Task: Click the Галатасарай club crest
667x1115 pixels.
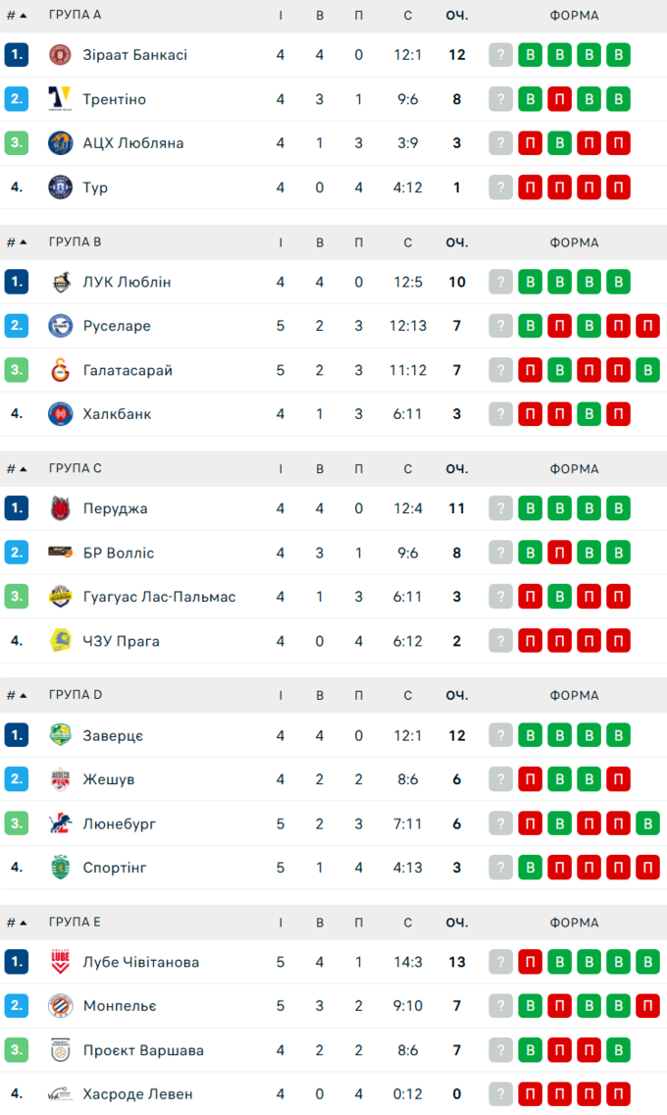Action: (x=61, y=370)
